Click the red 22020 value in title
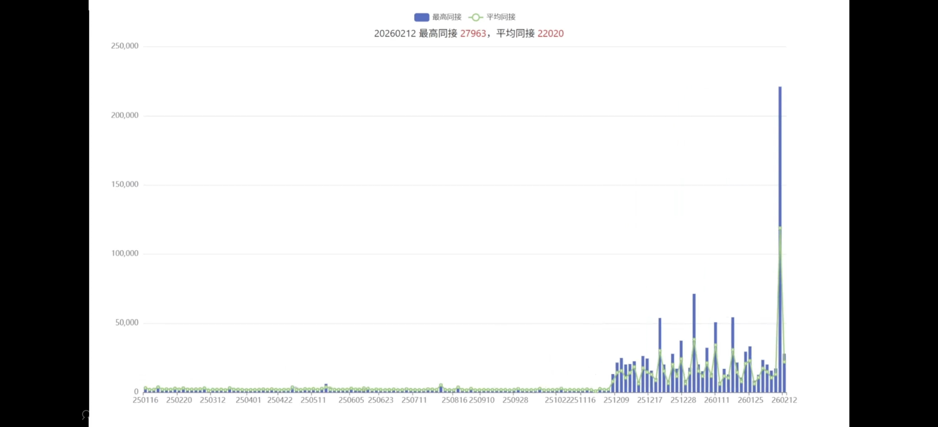The image size is (938, 427). pos(550,33)
